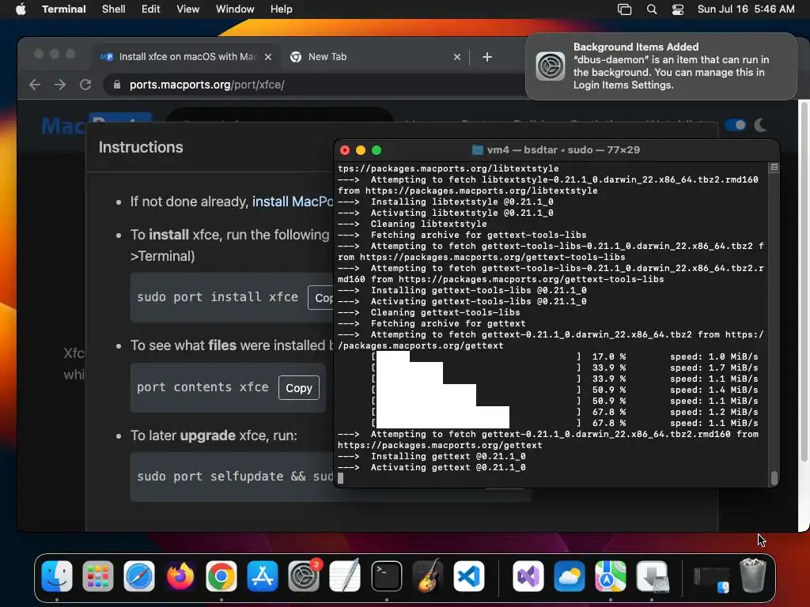Copy the port contents xfce command

(x=298, y=387)
